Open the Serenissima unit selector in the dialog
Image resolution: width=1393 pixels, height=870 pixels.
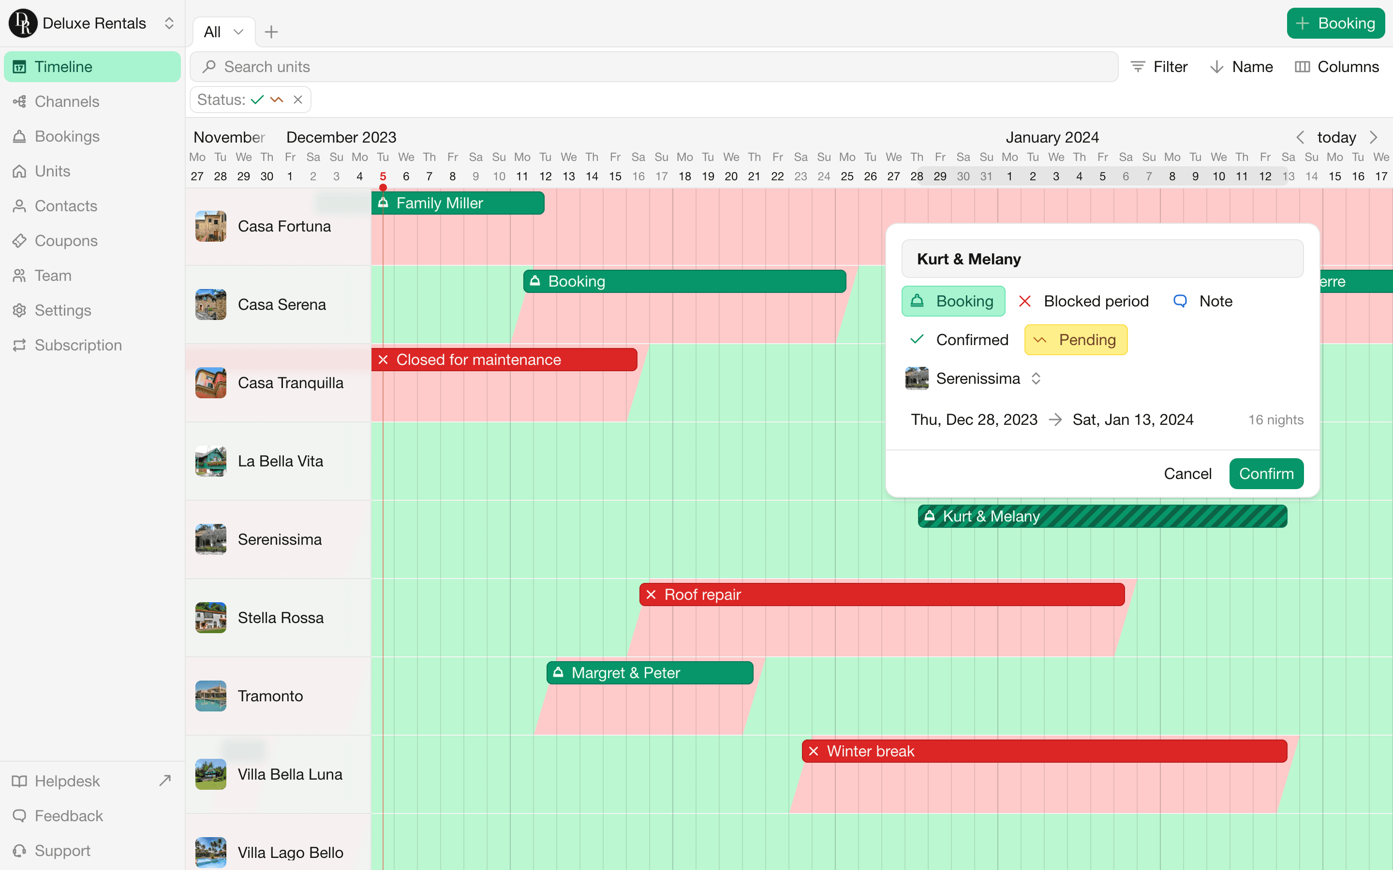tap(1036, 378)
